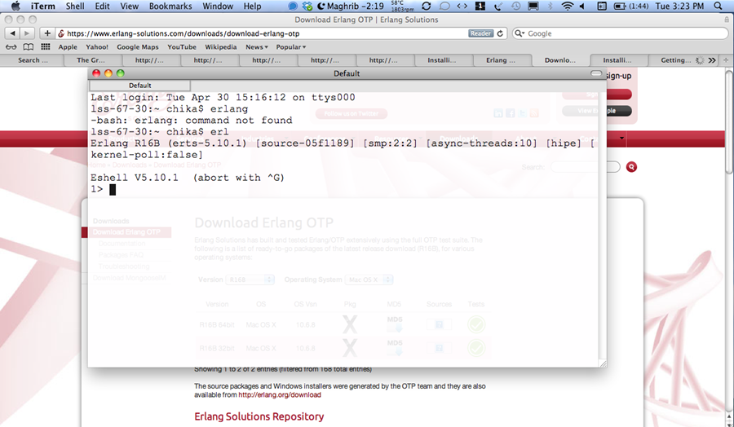Click the 'Erlang Solutions Repository' heading
Screen dimensions: 734x427
pos(259,416)
